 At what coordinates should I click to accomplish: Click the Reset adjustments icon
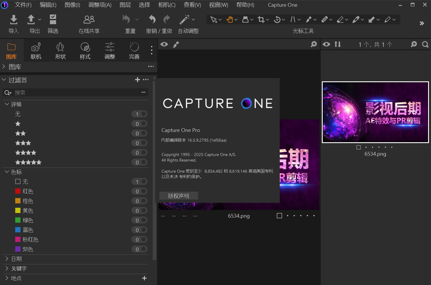pyautogui.click(x=126, y=20)
